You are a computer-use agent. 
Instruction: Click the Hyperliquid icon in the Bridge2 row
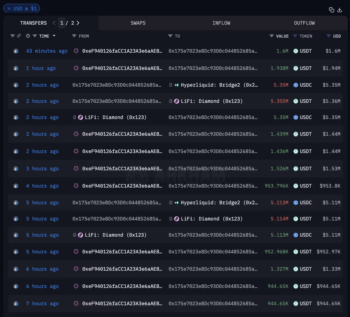tap(176, 85)
